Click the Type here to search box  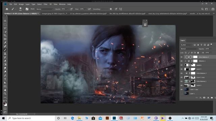pos(31,118)
